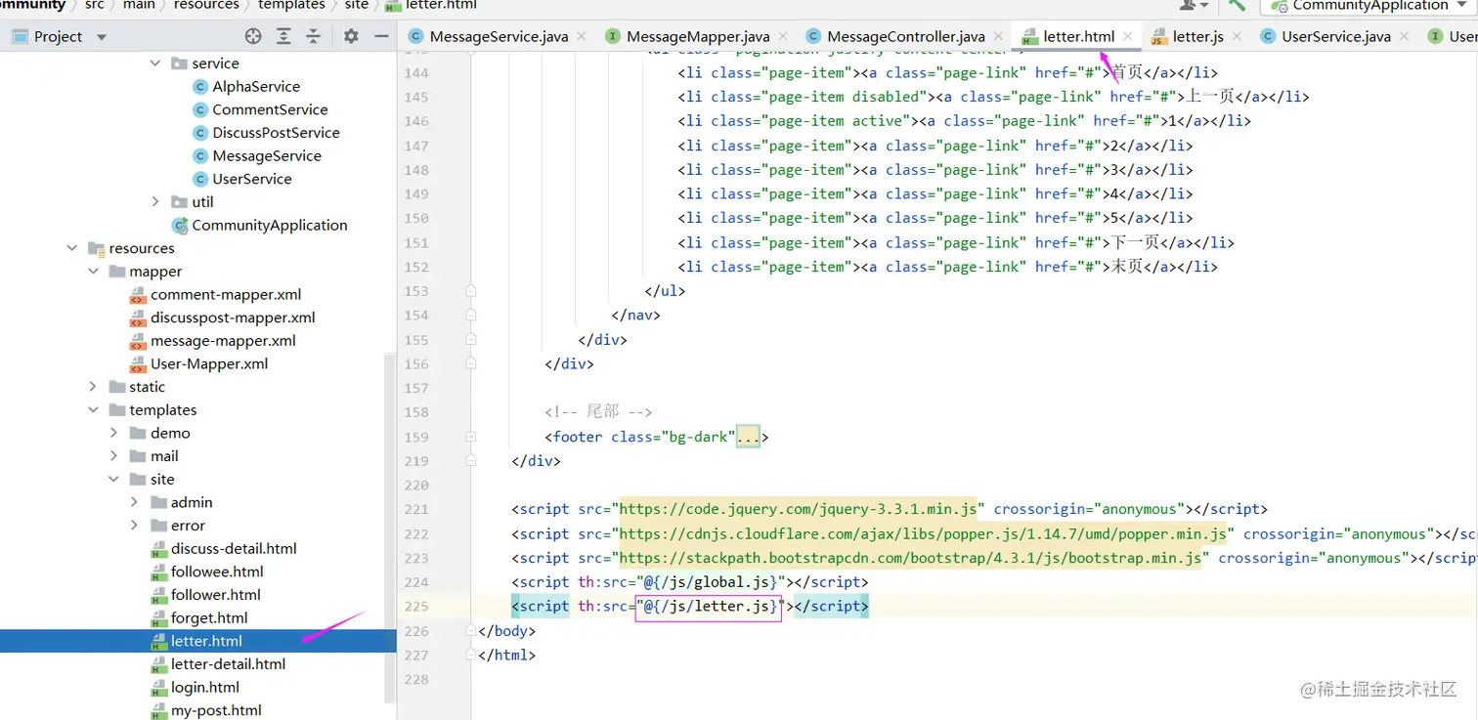Select followee.html file
The image size is (1478, 720).
click(217, 572)
